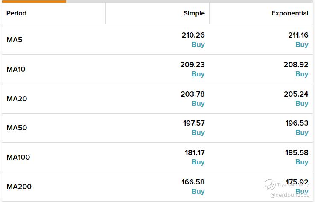The image size is (315, 202).
Task: Click the MA20 simple value 203.78
Action: 192,94
